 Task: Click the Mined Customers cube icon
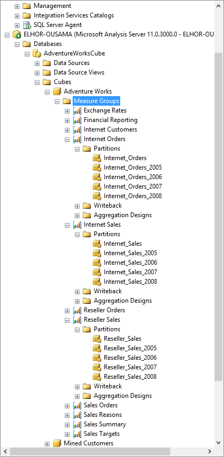(x=57, y=443)
